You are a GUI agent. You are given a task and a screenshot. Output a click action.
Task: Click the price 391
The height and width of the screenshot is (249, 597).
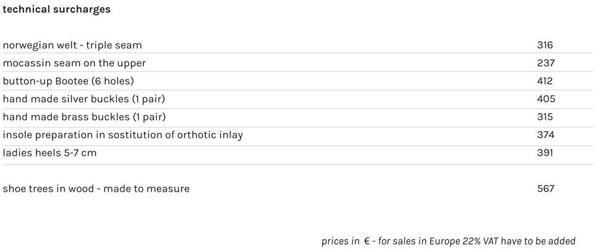point(545,153)
